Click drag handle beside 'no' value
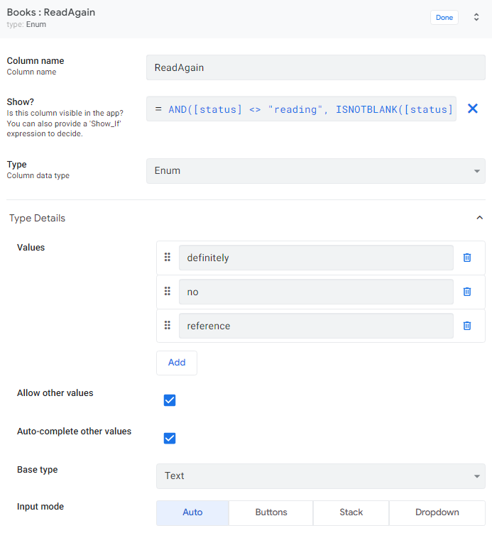Viewport: 492px width, 533px height. point(168,292)
